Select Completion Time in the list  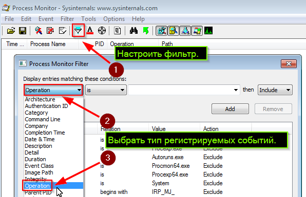click(x=54, y=133)
